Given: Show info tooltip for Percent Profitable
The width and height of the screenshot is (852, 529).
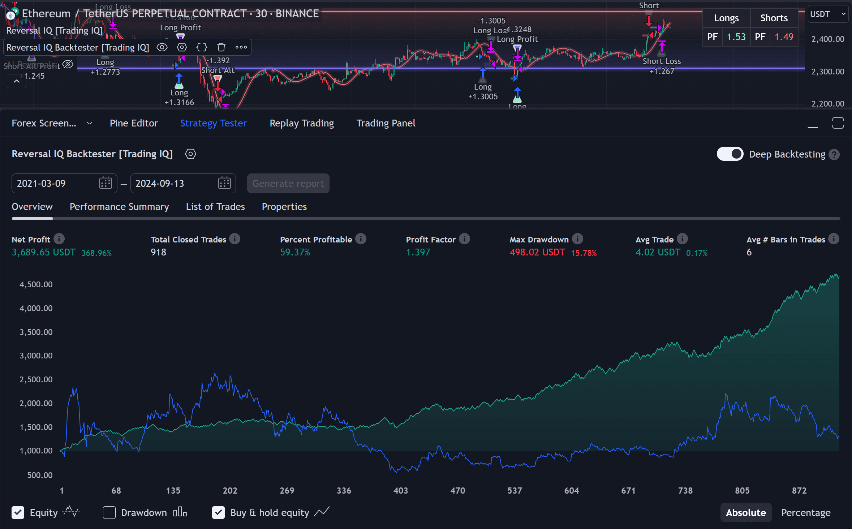Looking at the screenshot, I should (361, 239).
